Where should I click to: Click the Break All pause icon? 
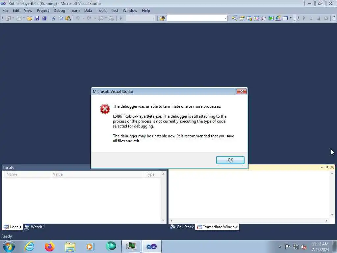tap(311, 18)
